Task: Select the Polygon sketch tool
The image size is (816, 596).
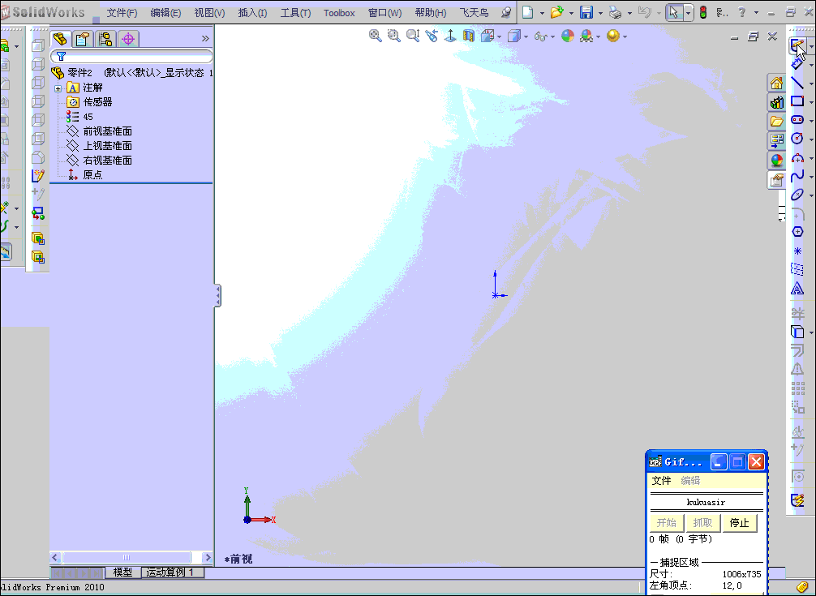Action: click(x=797, y=232)
